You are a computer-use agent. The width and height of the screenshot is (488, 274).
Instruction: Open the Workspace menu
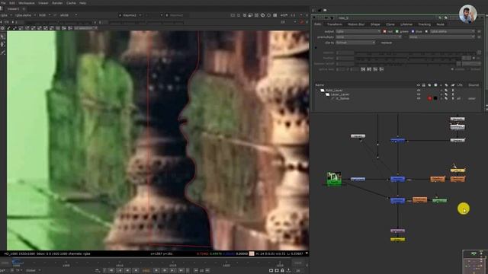(27, 3)
